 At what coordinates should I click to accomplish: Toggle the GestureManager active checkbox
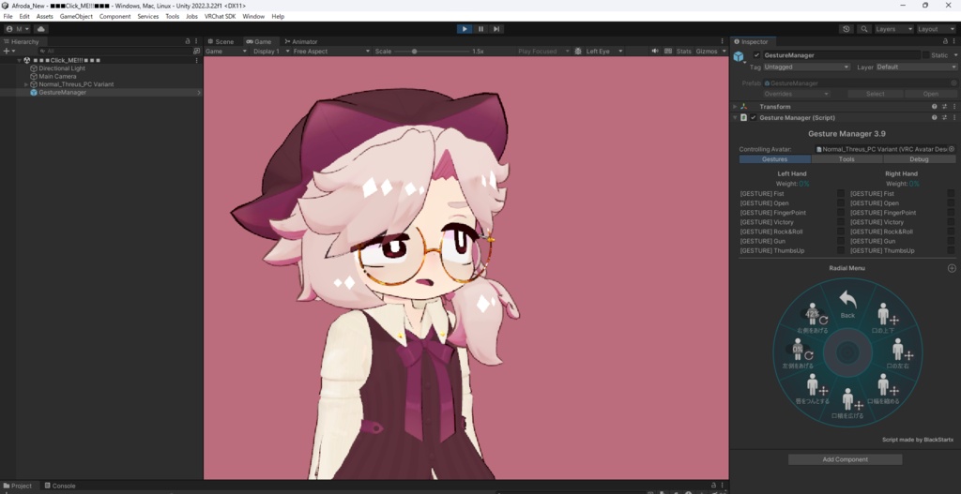(x=757, y=55)
